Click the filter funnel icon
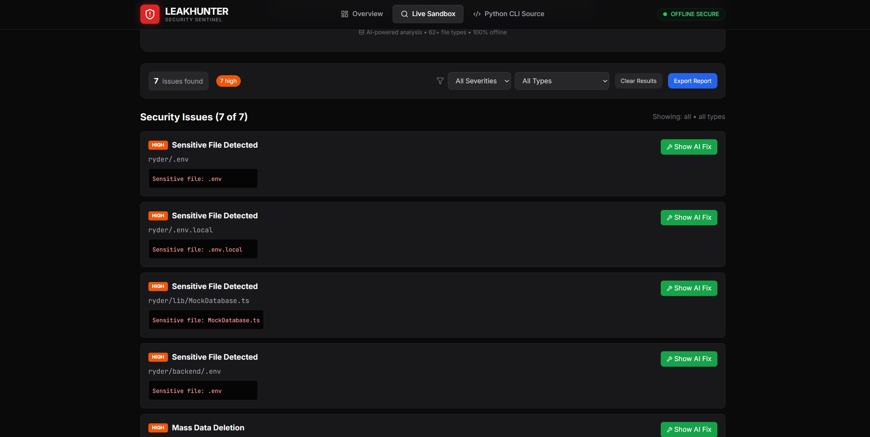The width and height of the screenshot is (870, 437). (x=440, y=81)
